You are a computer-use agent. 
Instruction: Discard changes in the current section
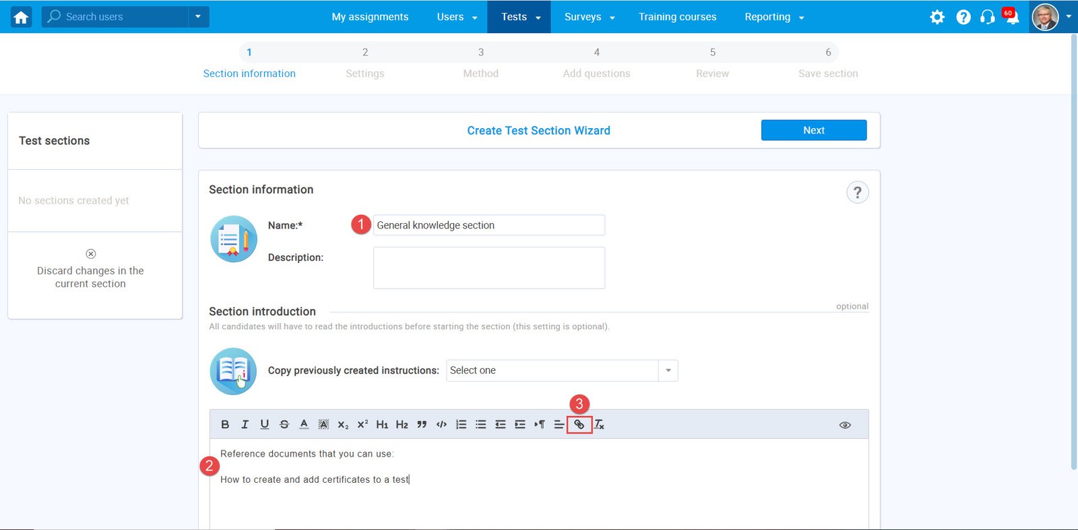coord(90,270)
